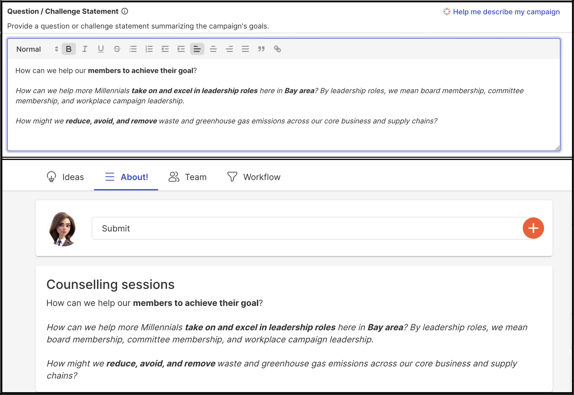
Task: Increase text indent
Action: 181,49
